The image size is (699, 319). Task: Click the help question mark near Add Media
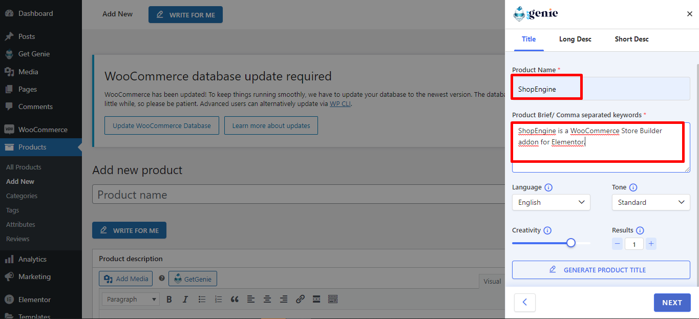[x=162, y=279]
